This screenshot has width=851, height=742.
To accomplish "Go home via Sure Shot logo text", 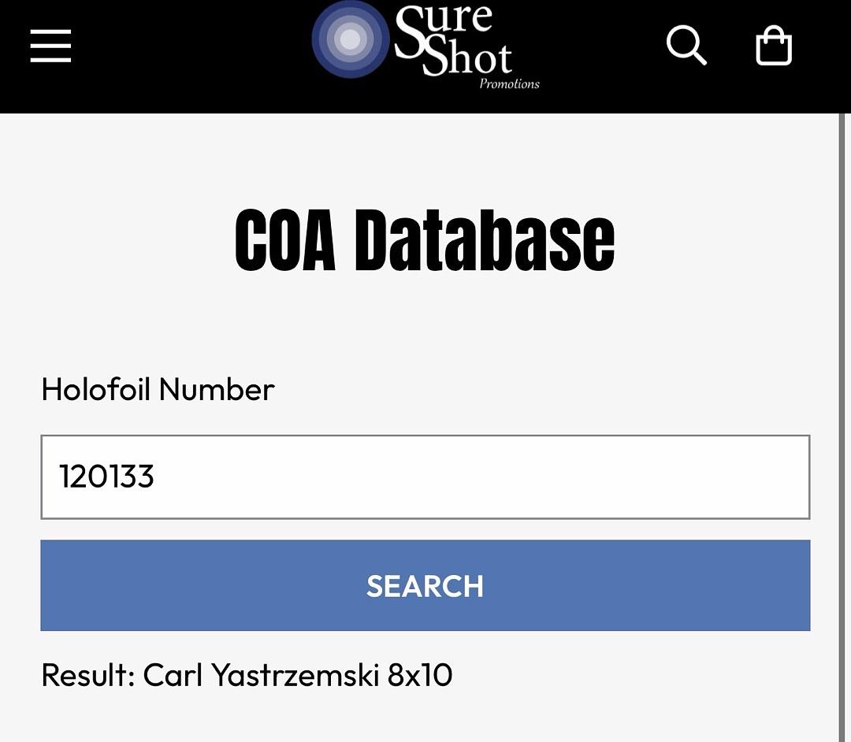I will click(x=453, y=41).
